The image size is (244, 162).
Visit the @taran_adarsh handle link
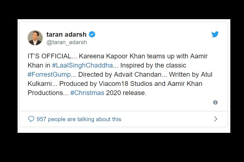click(x=67, y=42)
